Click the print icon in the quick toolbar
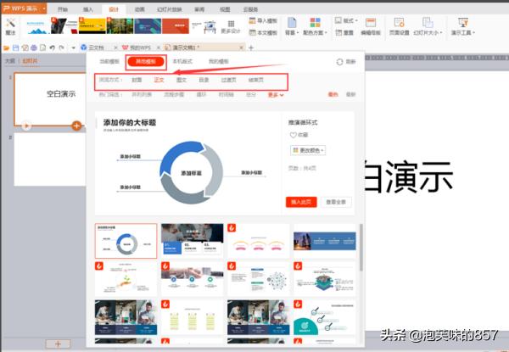Viewport: 509px width, 352px height. [34, 47]
